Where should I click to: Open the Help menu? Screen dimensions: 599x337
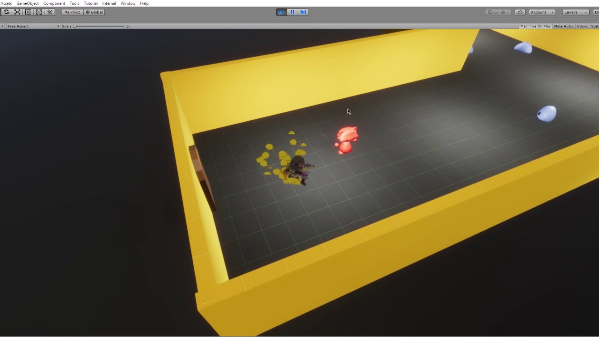point(144,3)
